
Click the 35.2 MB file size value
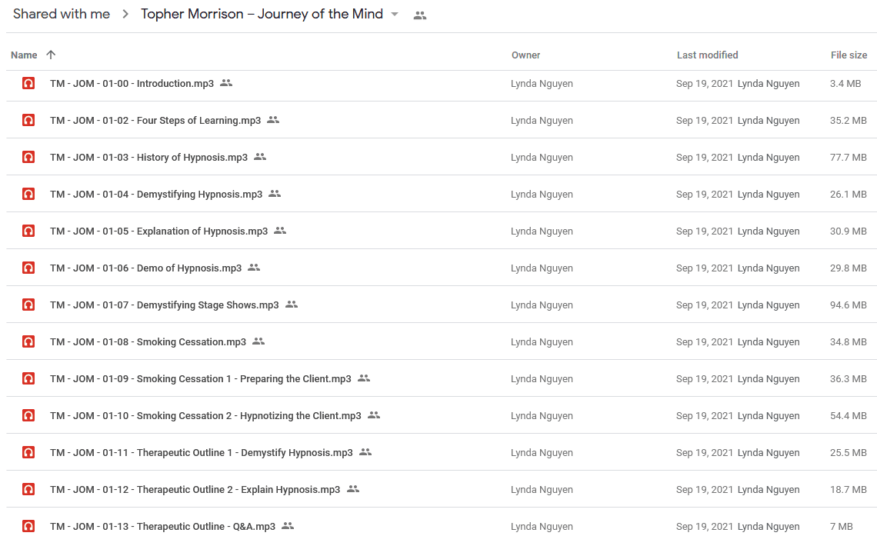click(x=848, y=120)
